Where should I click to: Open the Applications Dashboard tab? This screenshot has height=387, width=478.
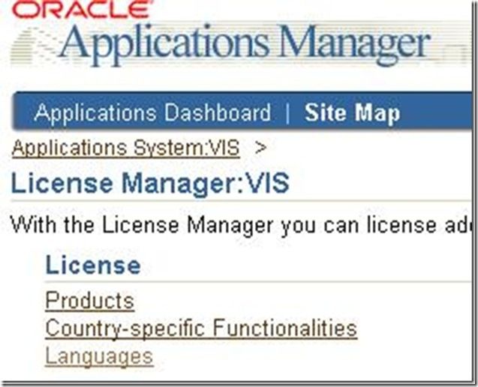coord(152,112)
